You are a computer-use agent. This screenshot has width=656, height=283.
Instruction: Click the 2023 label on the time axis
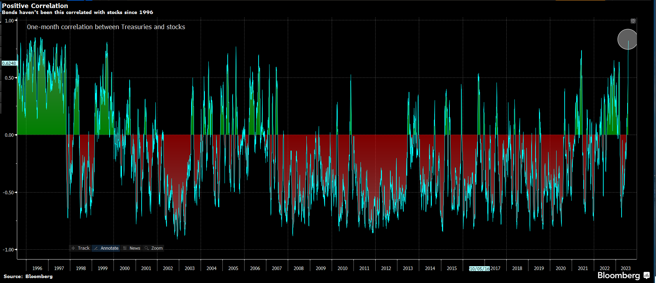[625, 268]
